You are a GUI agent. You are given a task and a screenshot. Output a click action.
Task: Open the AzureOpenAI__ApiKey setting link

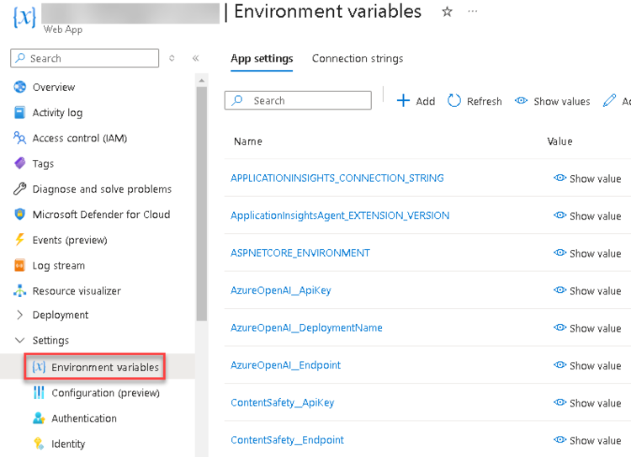280,290
